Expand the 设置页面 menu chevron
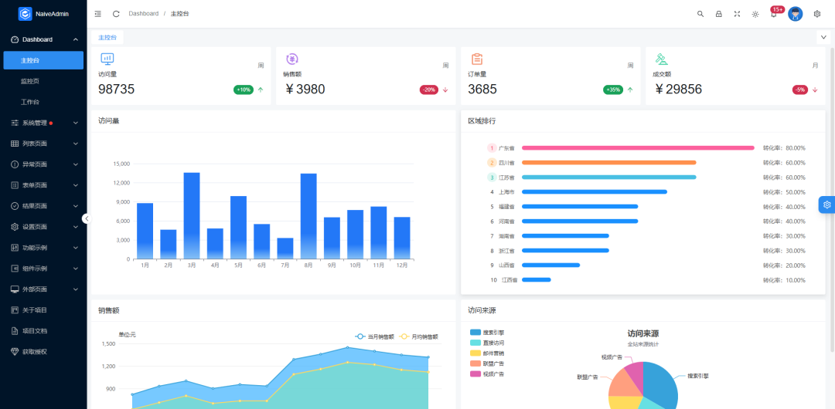835x409 pixels. click(x=76, y=227)
